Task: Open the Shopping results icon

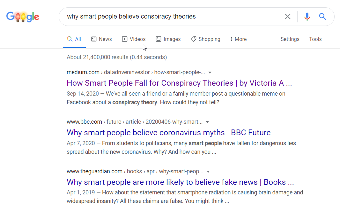Action: (194, 39)
